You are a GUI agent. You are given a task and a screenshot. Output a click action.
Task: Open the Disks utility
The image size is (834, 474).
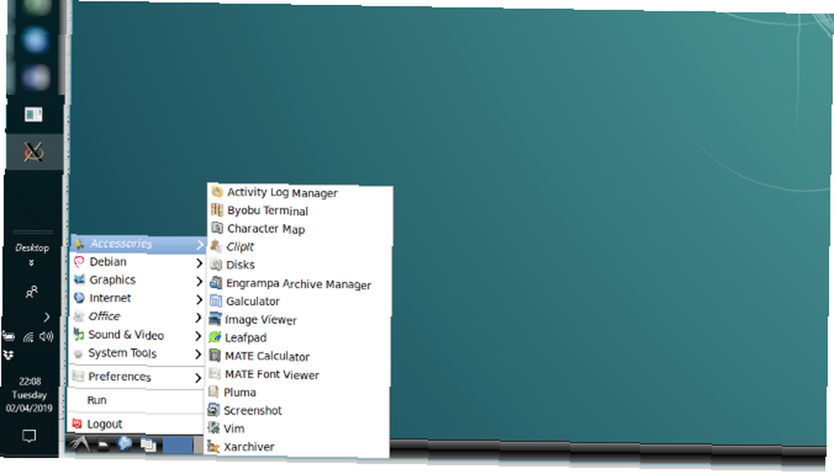click(x=299, y=265)
